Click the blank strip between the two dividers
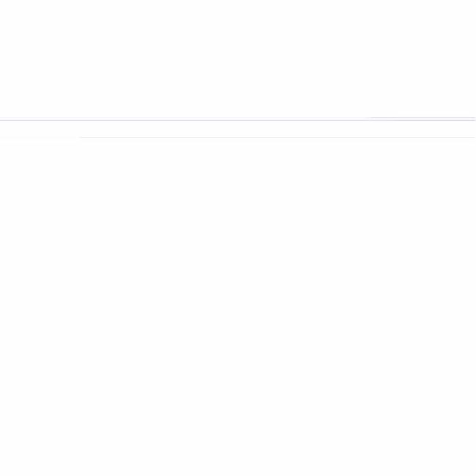 pos(238,129)
